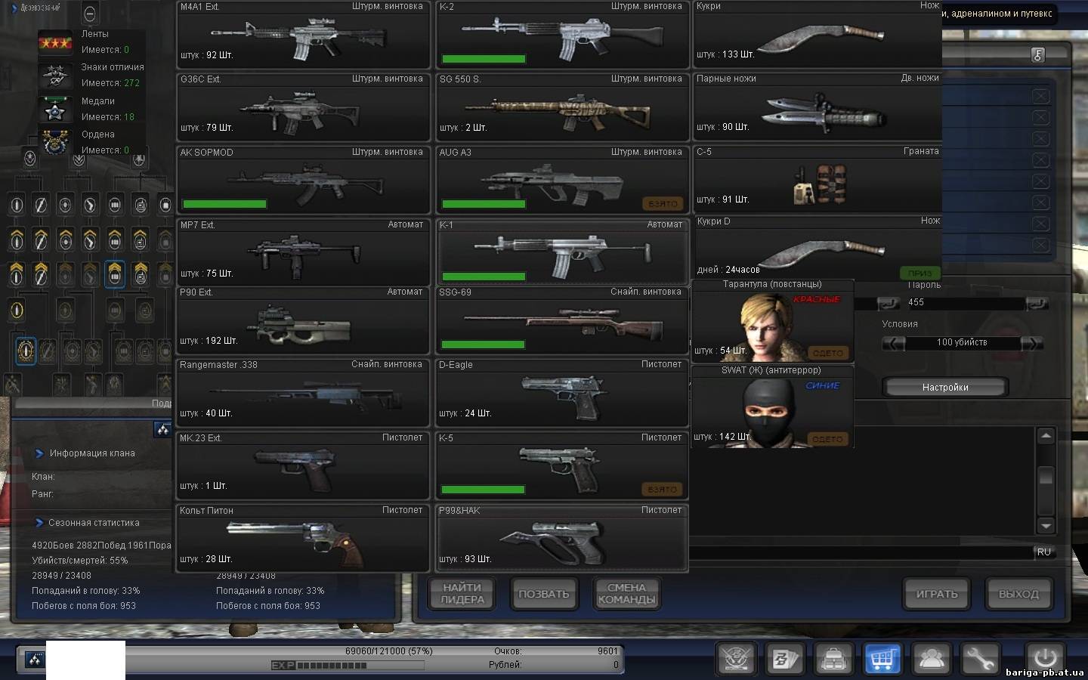This screenshot has width=1088, height=680.
Task: Open the backpack inventory icon
Action: [834, 659]
